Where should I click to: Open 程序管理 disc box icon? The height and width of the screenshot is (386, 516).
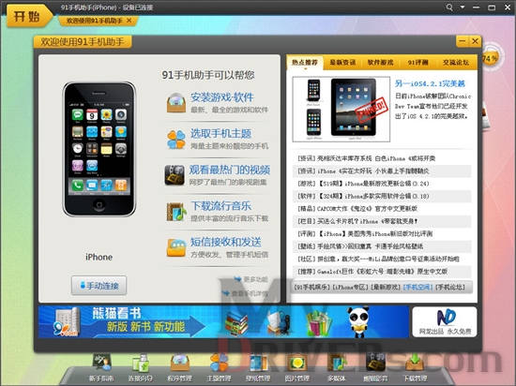180,368
